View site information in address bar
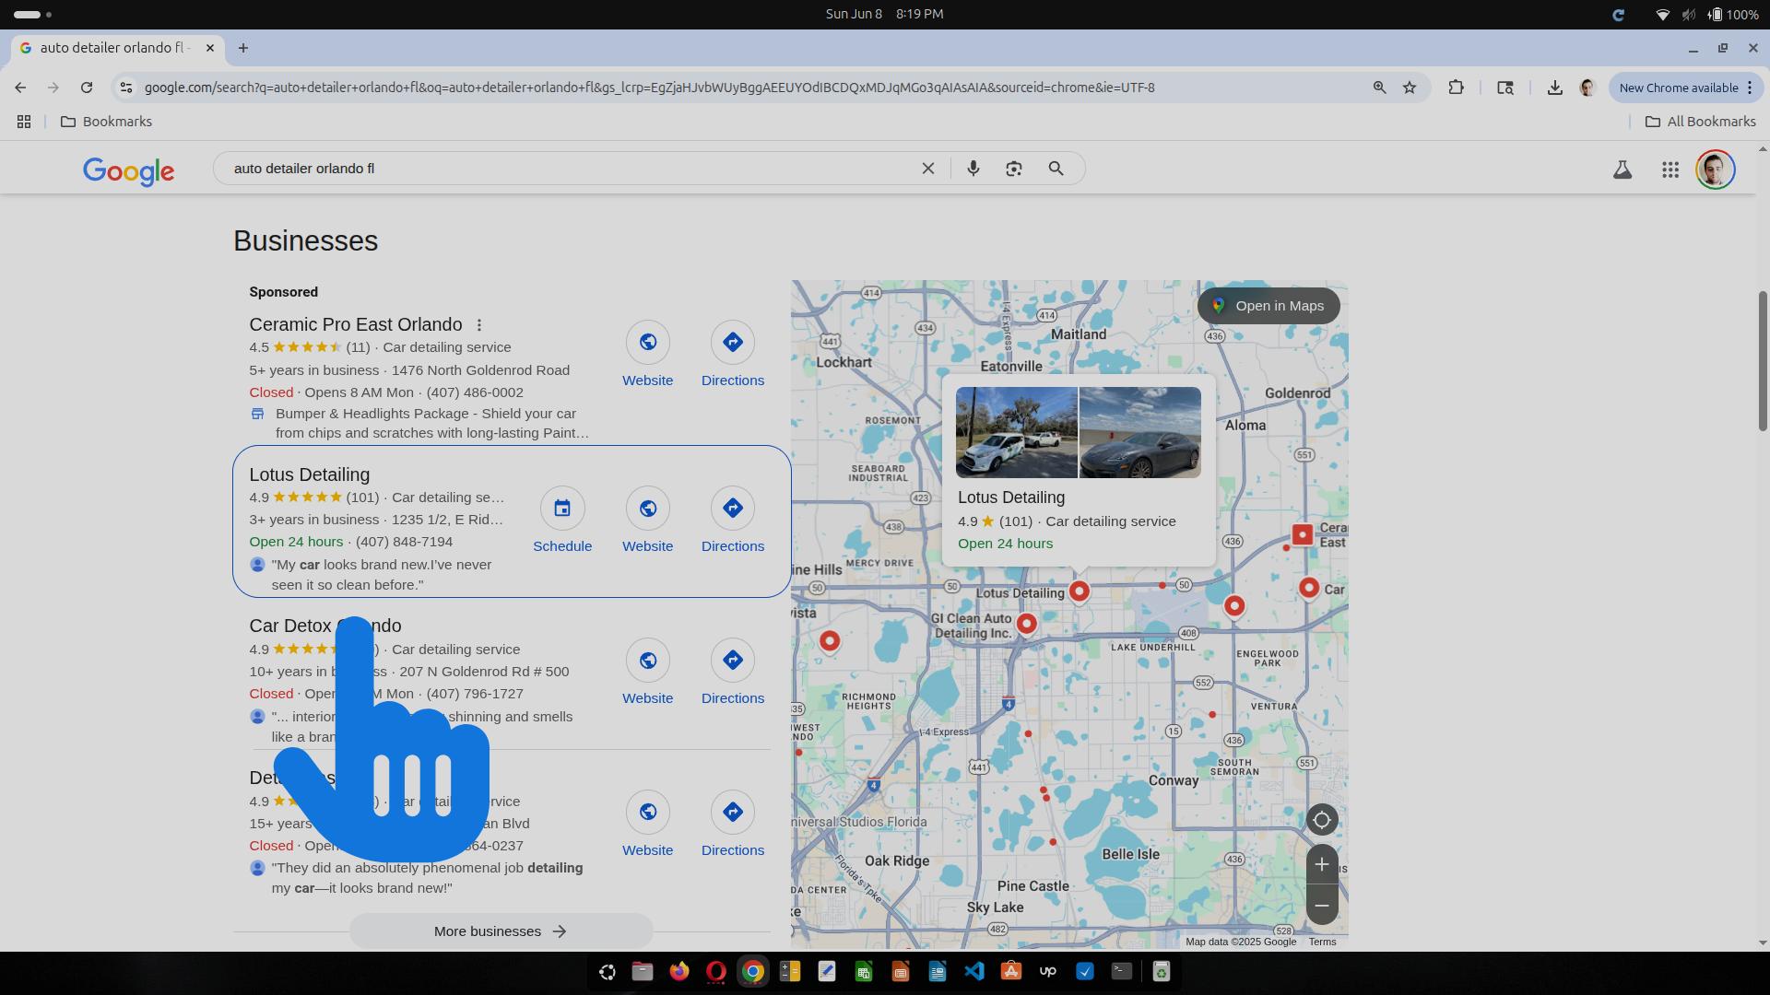Viewport: 1770px width, 995px height. (126, 88)
